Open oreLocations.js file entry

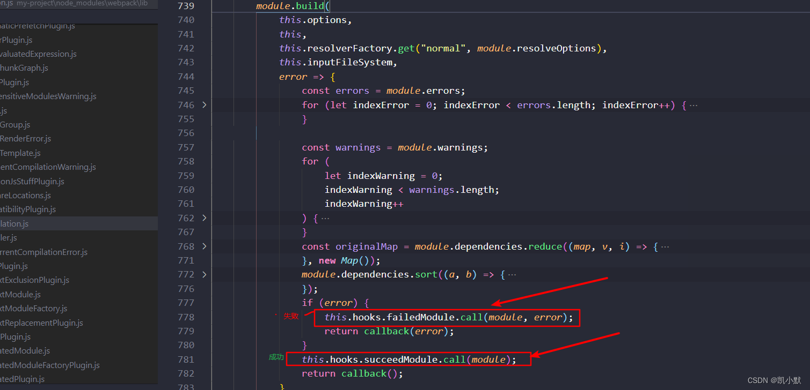(26, 196)
